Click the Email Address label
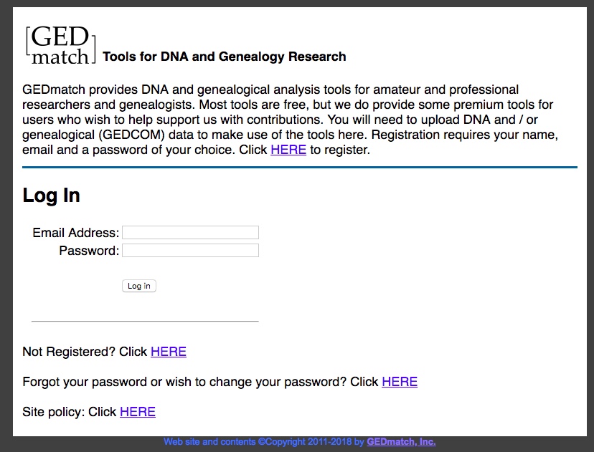The image size is (594, 452). [76, 233]
